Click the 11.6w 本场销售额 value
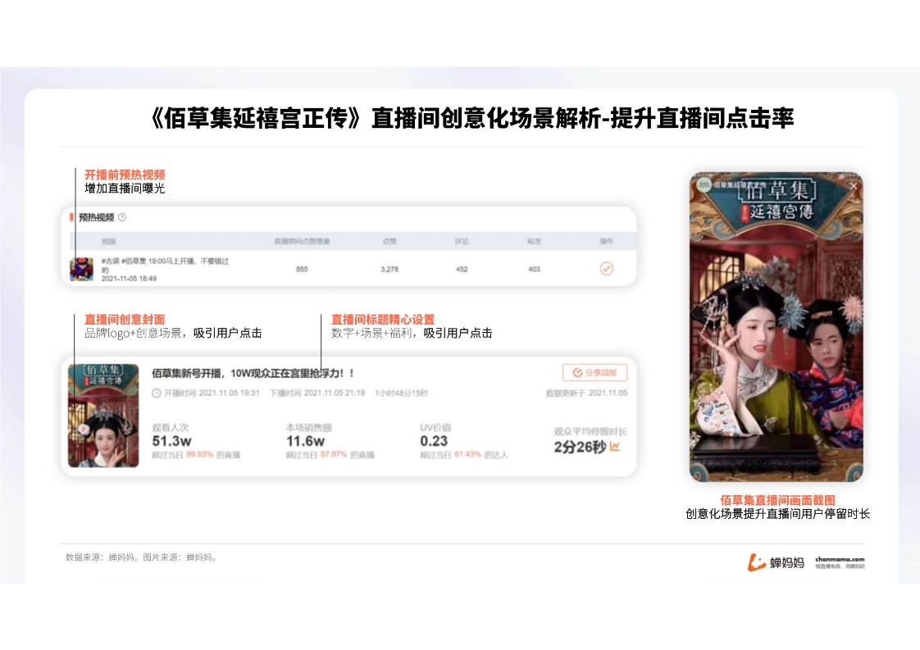 (x=305, y=441)
